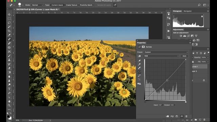This screenshot has height=122, width=217.
Task: Open the layer Fill dropdown
Action: point(208,62)
